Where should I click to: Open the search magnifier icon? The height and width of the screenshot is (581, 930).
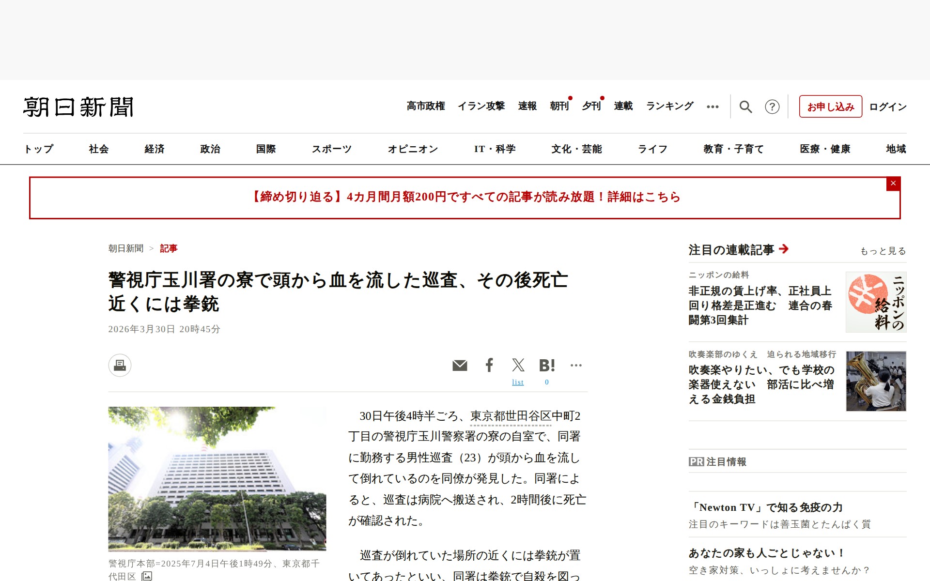click(745, 107)
